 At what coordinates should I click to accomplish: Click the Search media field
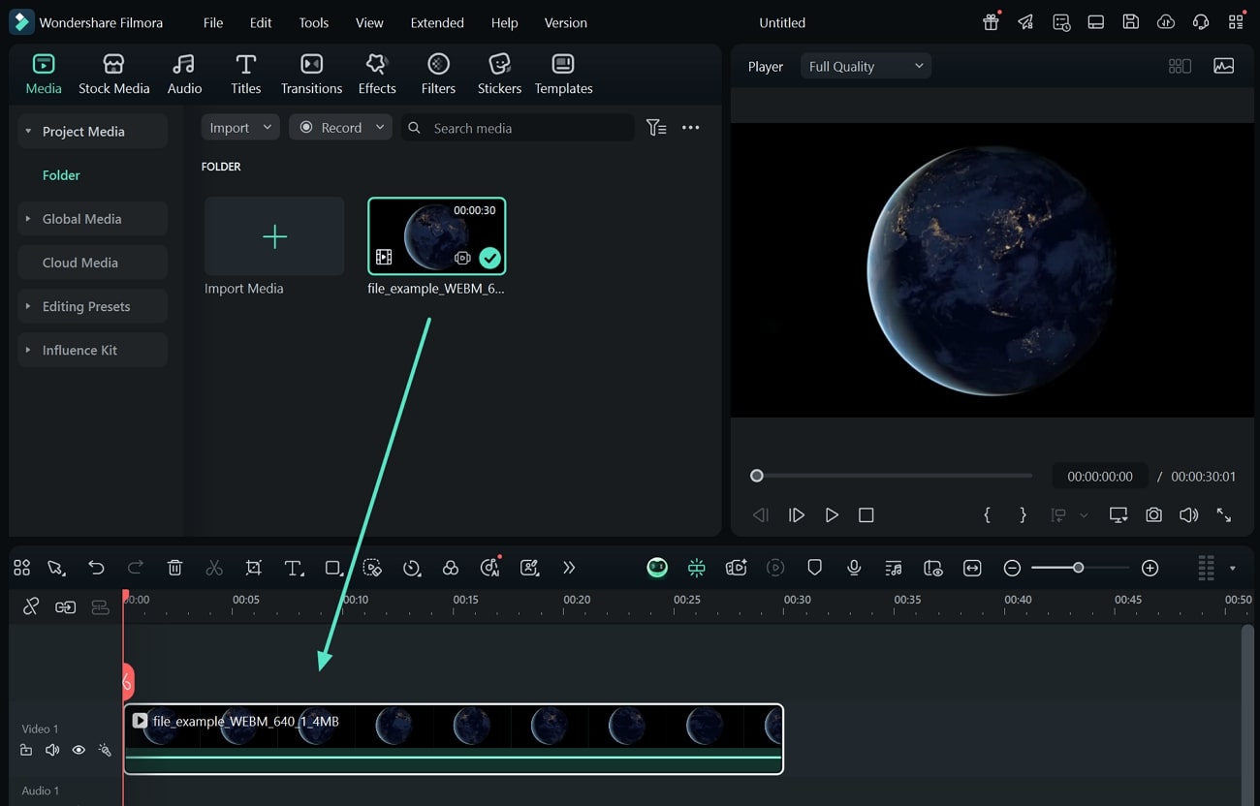point(518,127)
